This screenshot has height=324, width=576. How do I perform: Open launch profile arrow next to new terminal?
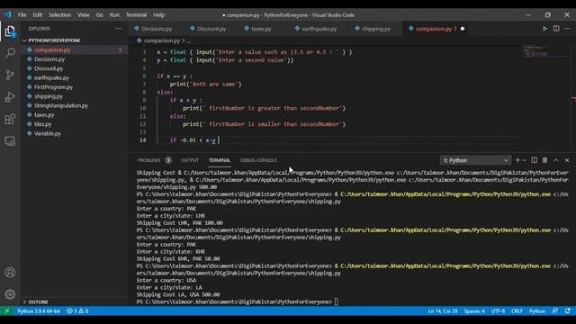[524, 160]
